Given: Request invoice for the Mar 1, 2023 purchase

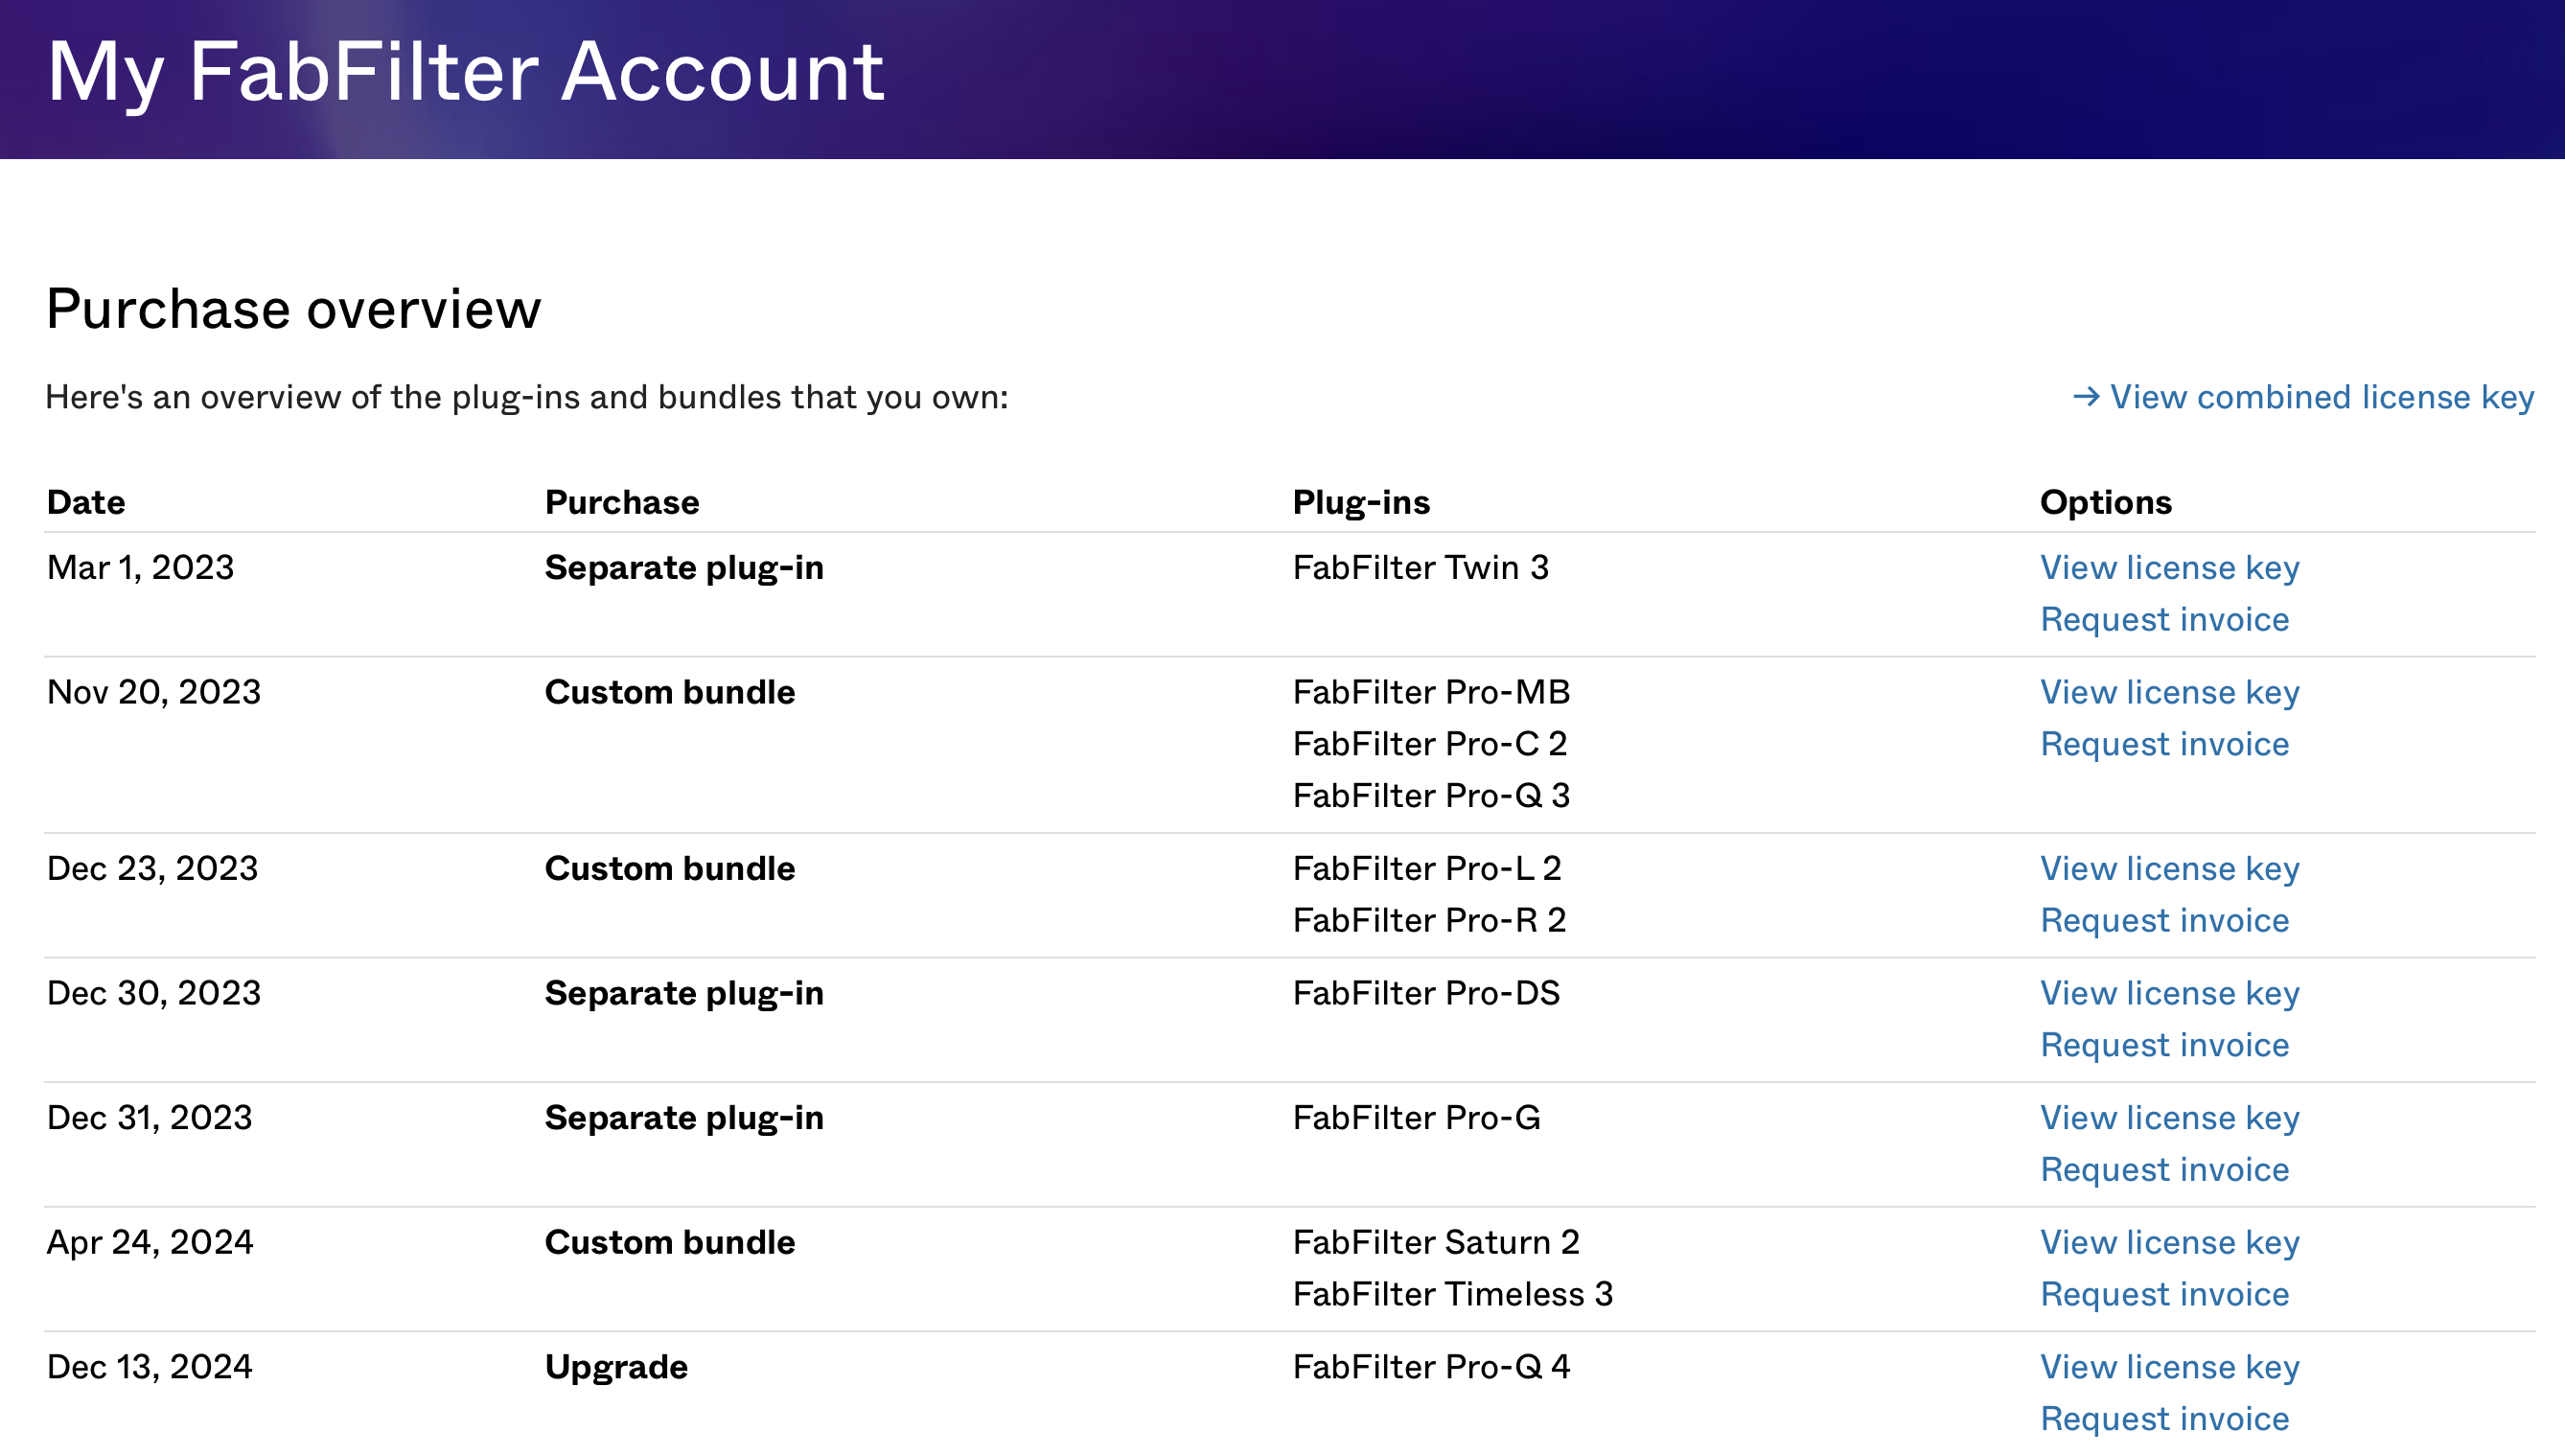Looking at the screenshot, I should click(2163, 619).
